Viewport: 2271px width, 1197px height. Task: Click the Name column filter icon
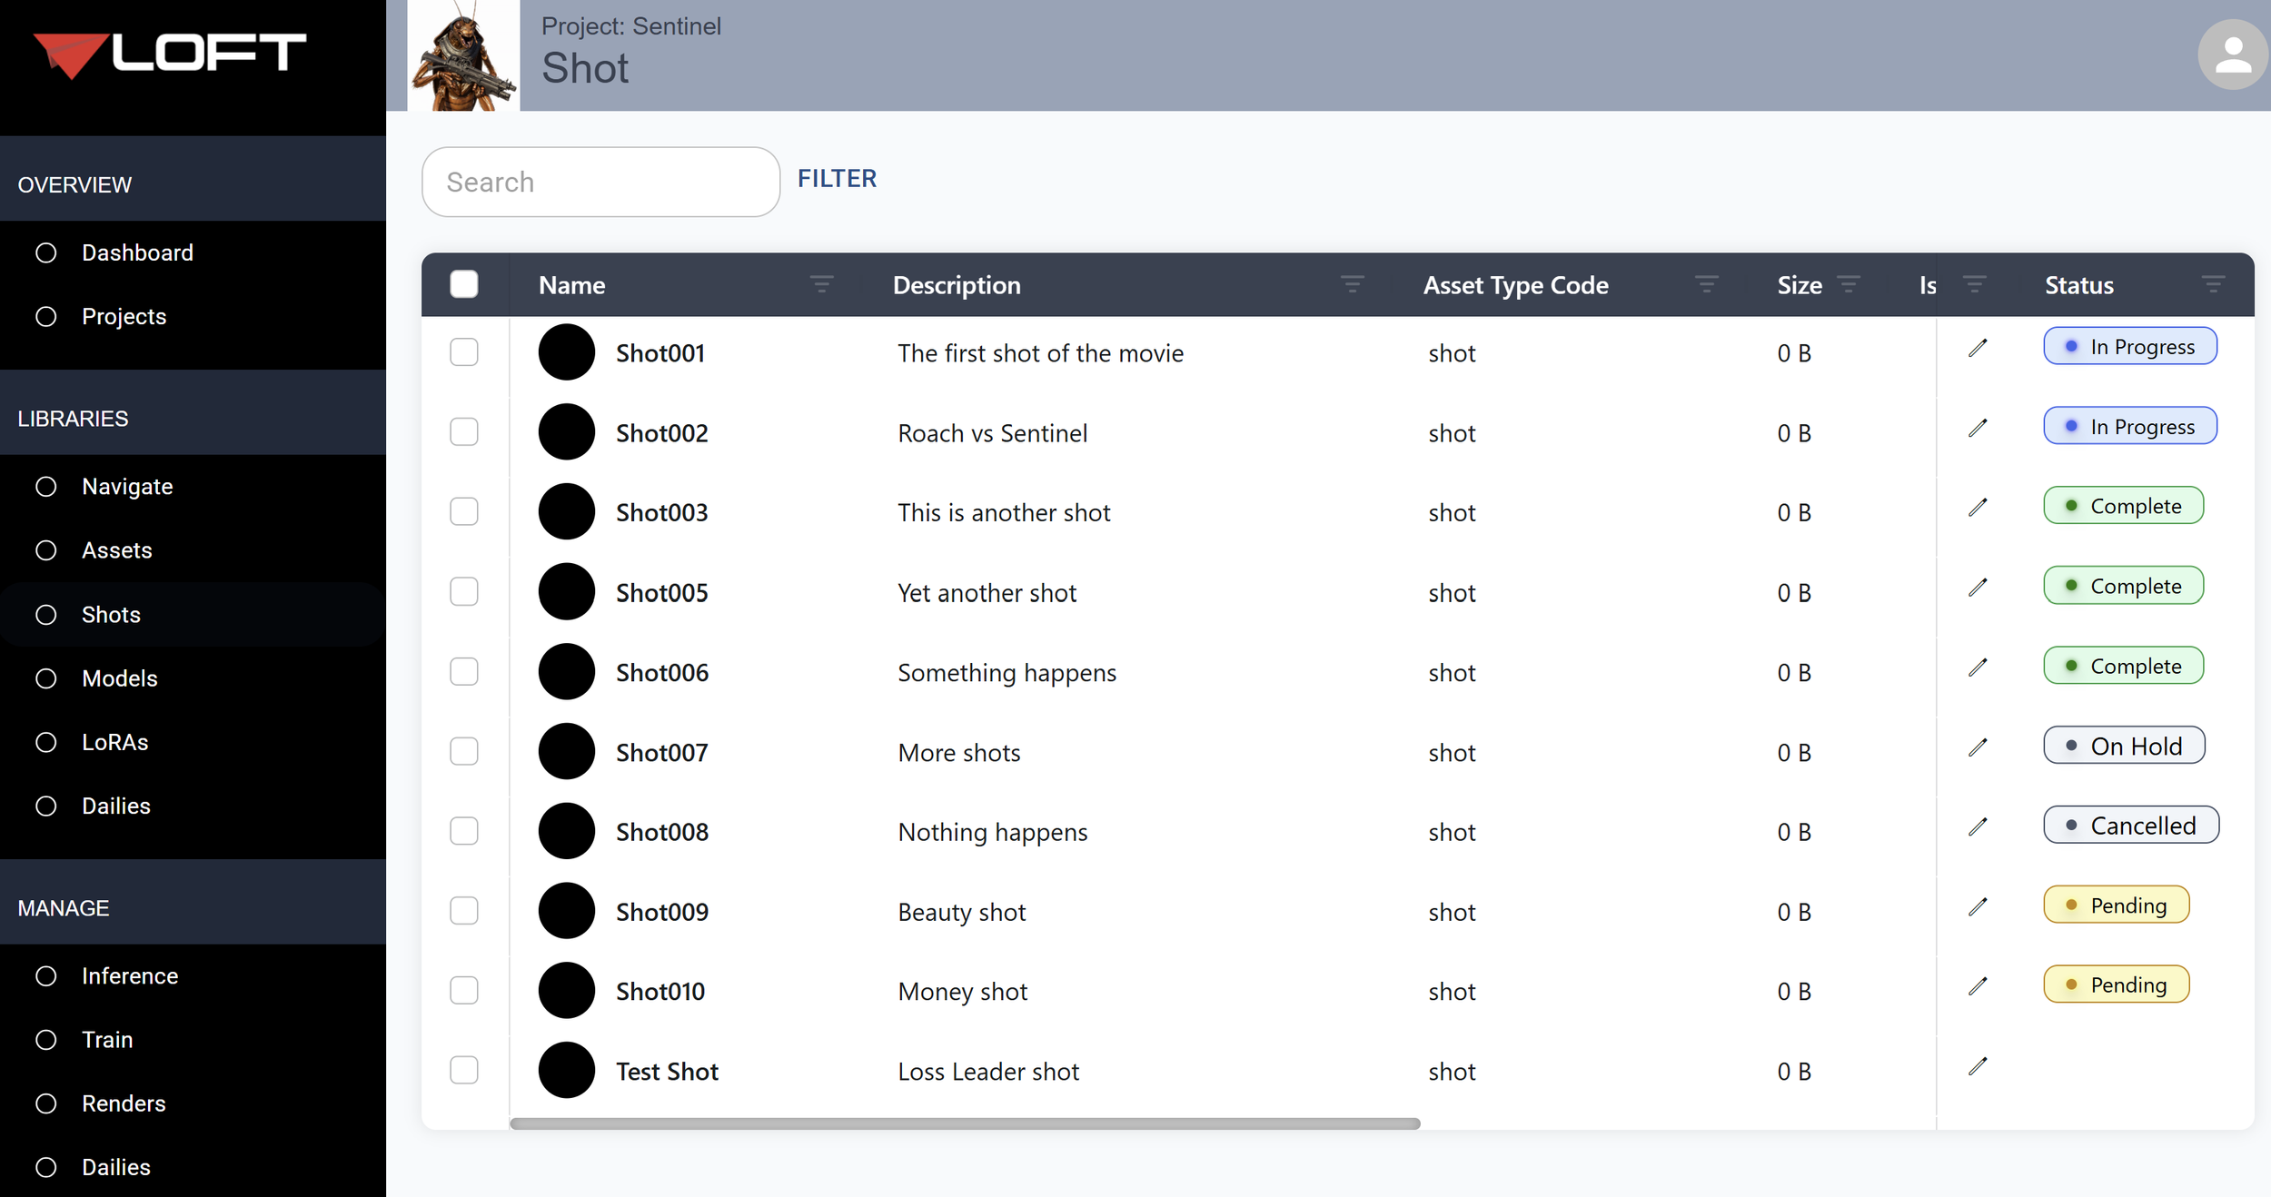821,284
